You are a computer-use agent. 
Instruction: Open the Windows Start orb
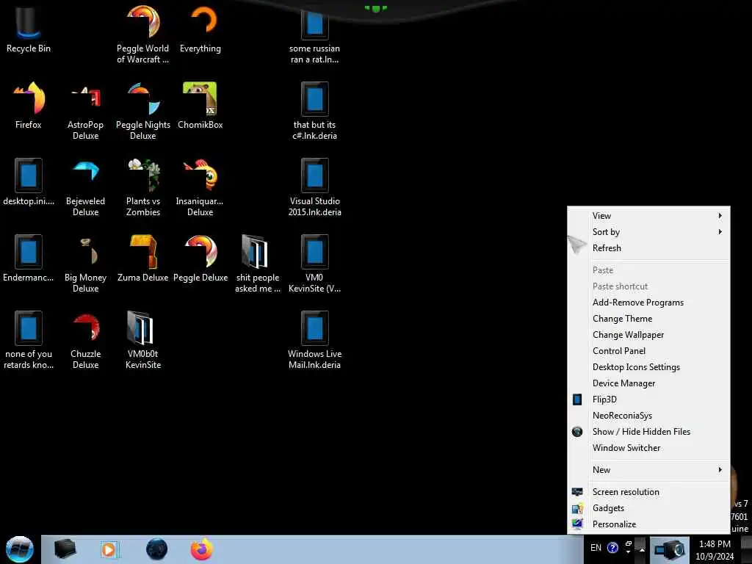20,549
